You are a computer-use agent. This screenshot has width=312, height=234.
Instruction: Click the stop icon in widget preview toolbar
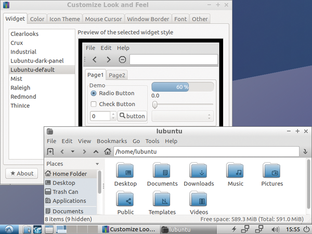(x=122, y=59)
